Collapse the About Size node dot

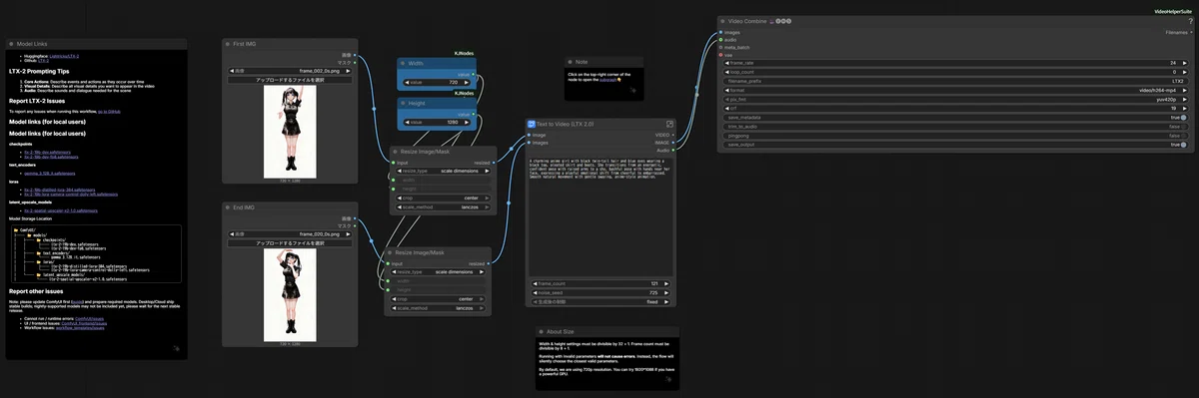tap(542, 331)
